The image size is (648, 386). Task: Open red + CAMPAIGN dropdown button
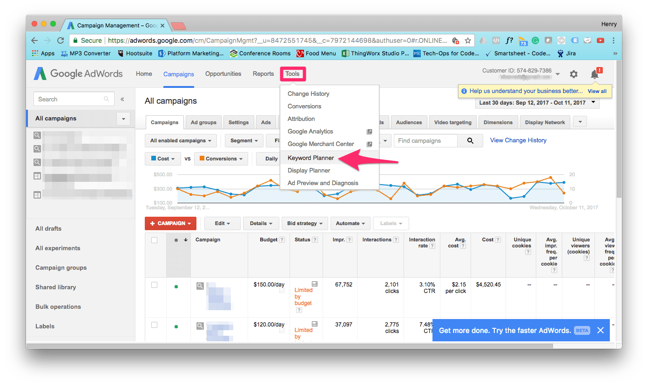point(170,223)
